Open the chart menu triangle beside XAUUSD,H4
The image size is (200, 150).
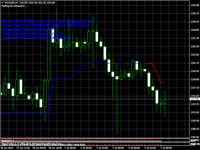3,3
